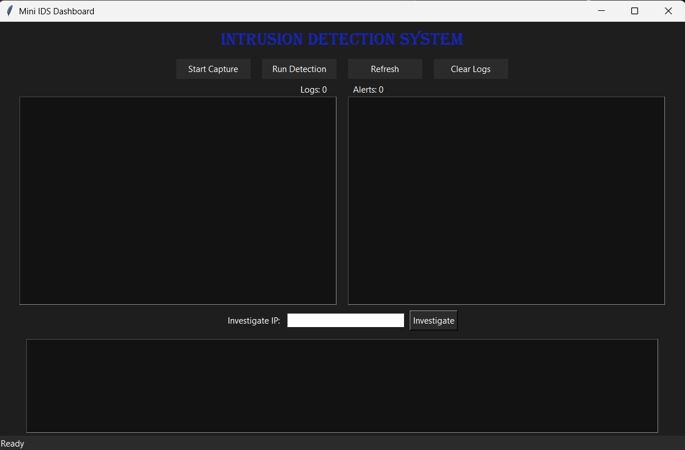685x450 pixels.
Task: Maximize the Mini IDS Dashboard window
Action: pyautogui.click(x=635, y=11)
